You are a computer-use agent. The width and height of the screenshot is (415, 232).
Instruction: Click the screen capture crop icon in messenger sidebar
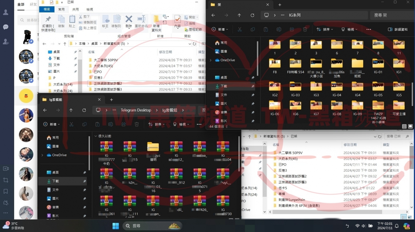coord(6,180)
